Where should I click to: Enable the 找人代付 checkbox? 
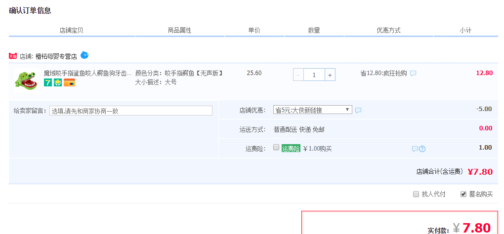(x=416, y=194)
